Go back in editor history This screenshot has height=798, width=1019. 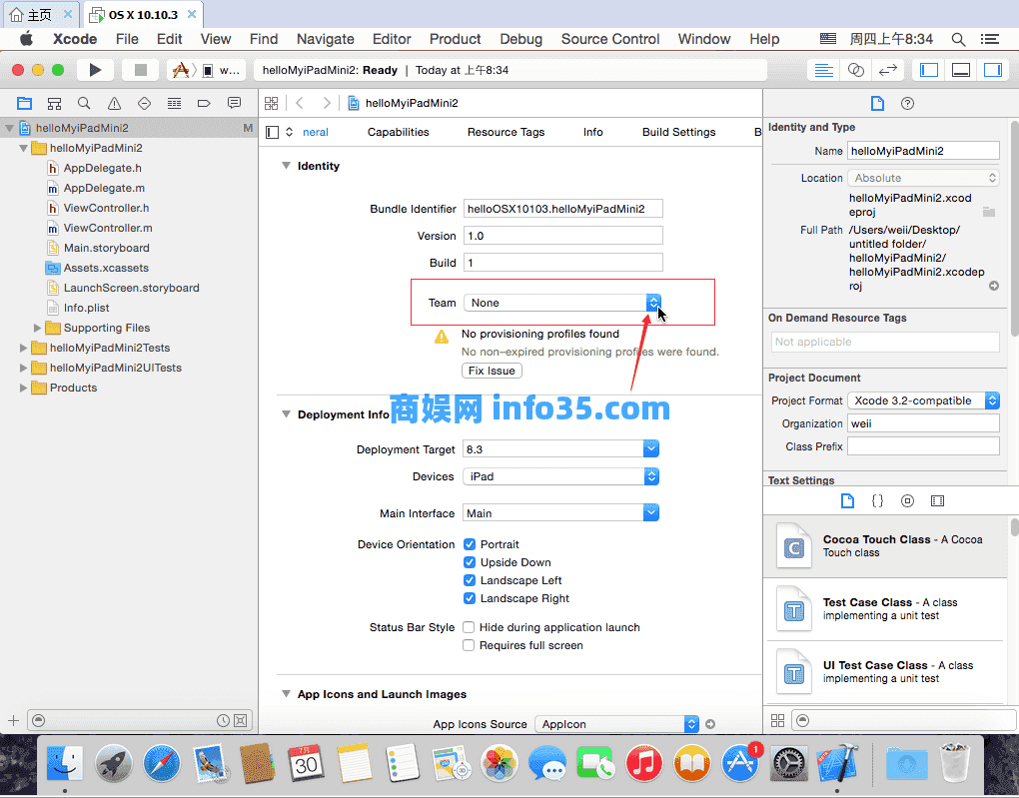coord(300,103)
